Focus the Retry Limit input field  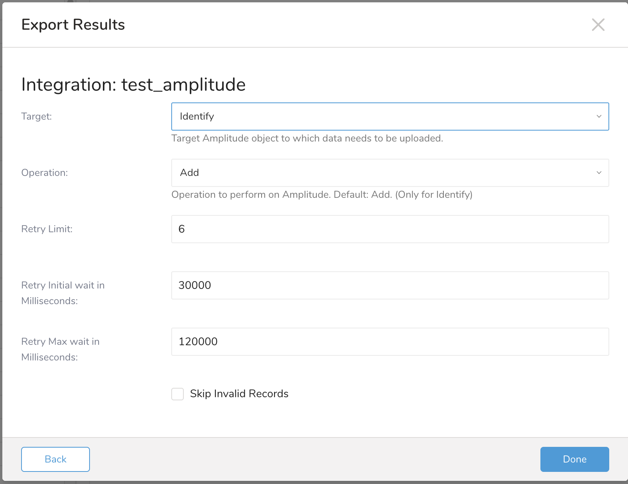point(390,229)
